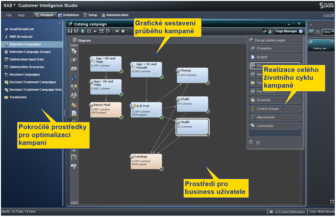Image resolution: width=336 pixels, height=217 pixels.
Task: Click the checklist icon with green checkmark in toolbar
Action: click(x=83, y=31)
